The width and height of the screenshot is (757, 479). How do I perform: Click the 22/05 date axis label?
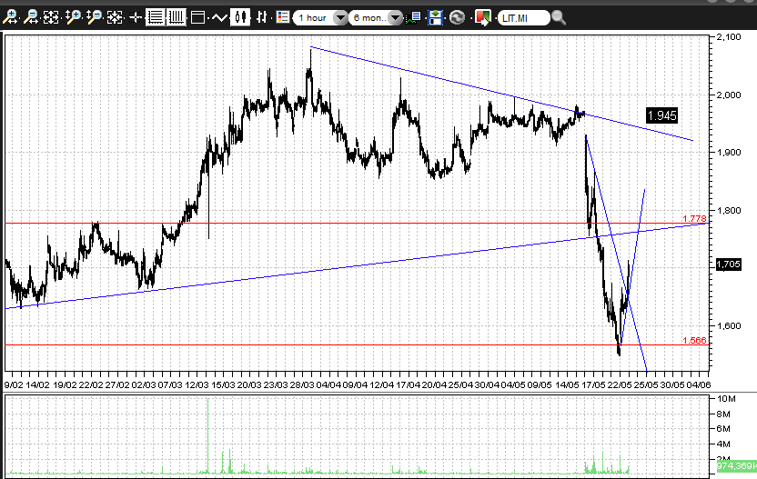click(x=620, y=384)
